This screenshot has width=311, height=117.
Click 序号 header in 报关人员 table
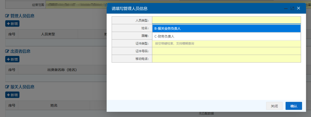click(12, 105)
